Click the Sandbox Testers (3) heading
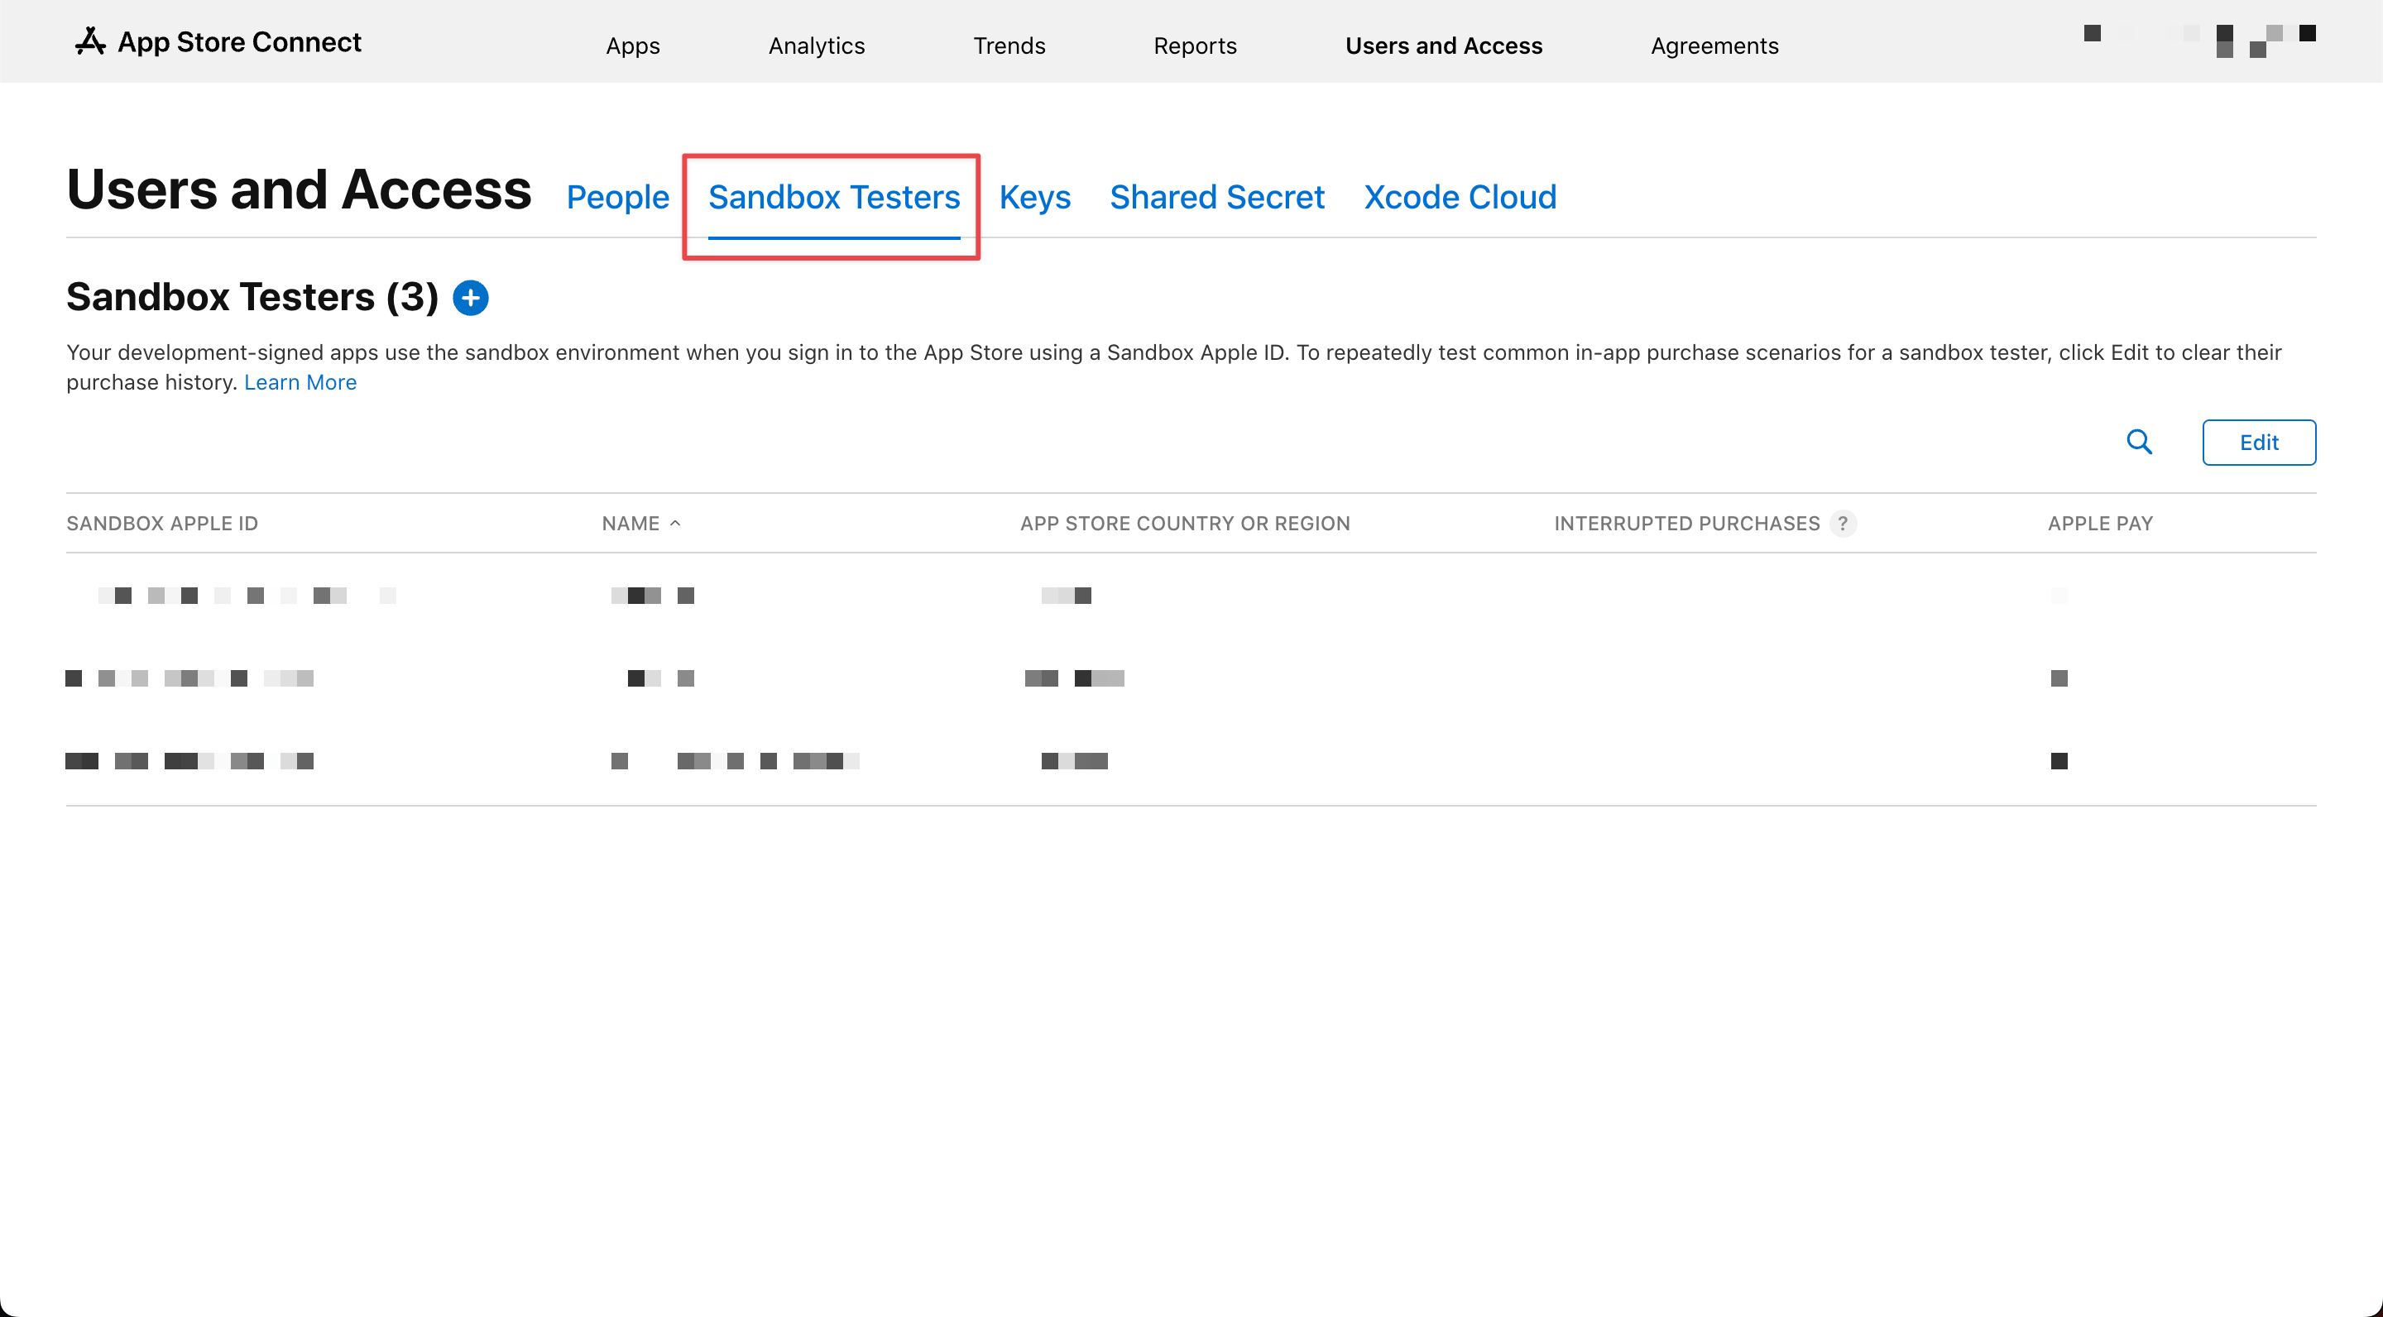This screenshot has height=1317, width=2383. point(252,297)
